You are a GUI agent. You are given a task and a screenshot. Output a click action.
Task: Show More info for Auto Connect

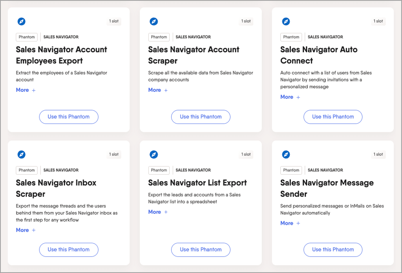(290, 97)
